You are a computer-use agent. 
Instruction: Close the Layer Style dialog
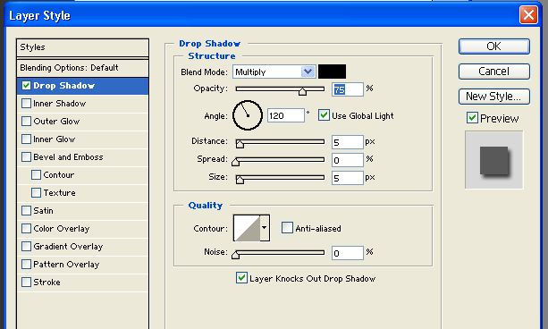click(528, 15)
